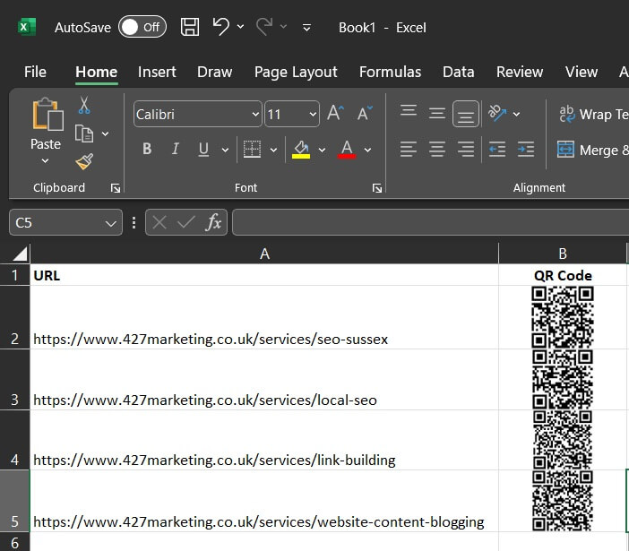Increase the cell indent
The image size is (629, 551).
[x=525, y=150]
